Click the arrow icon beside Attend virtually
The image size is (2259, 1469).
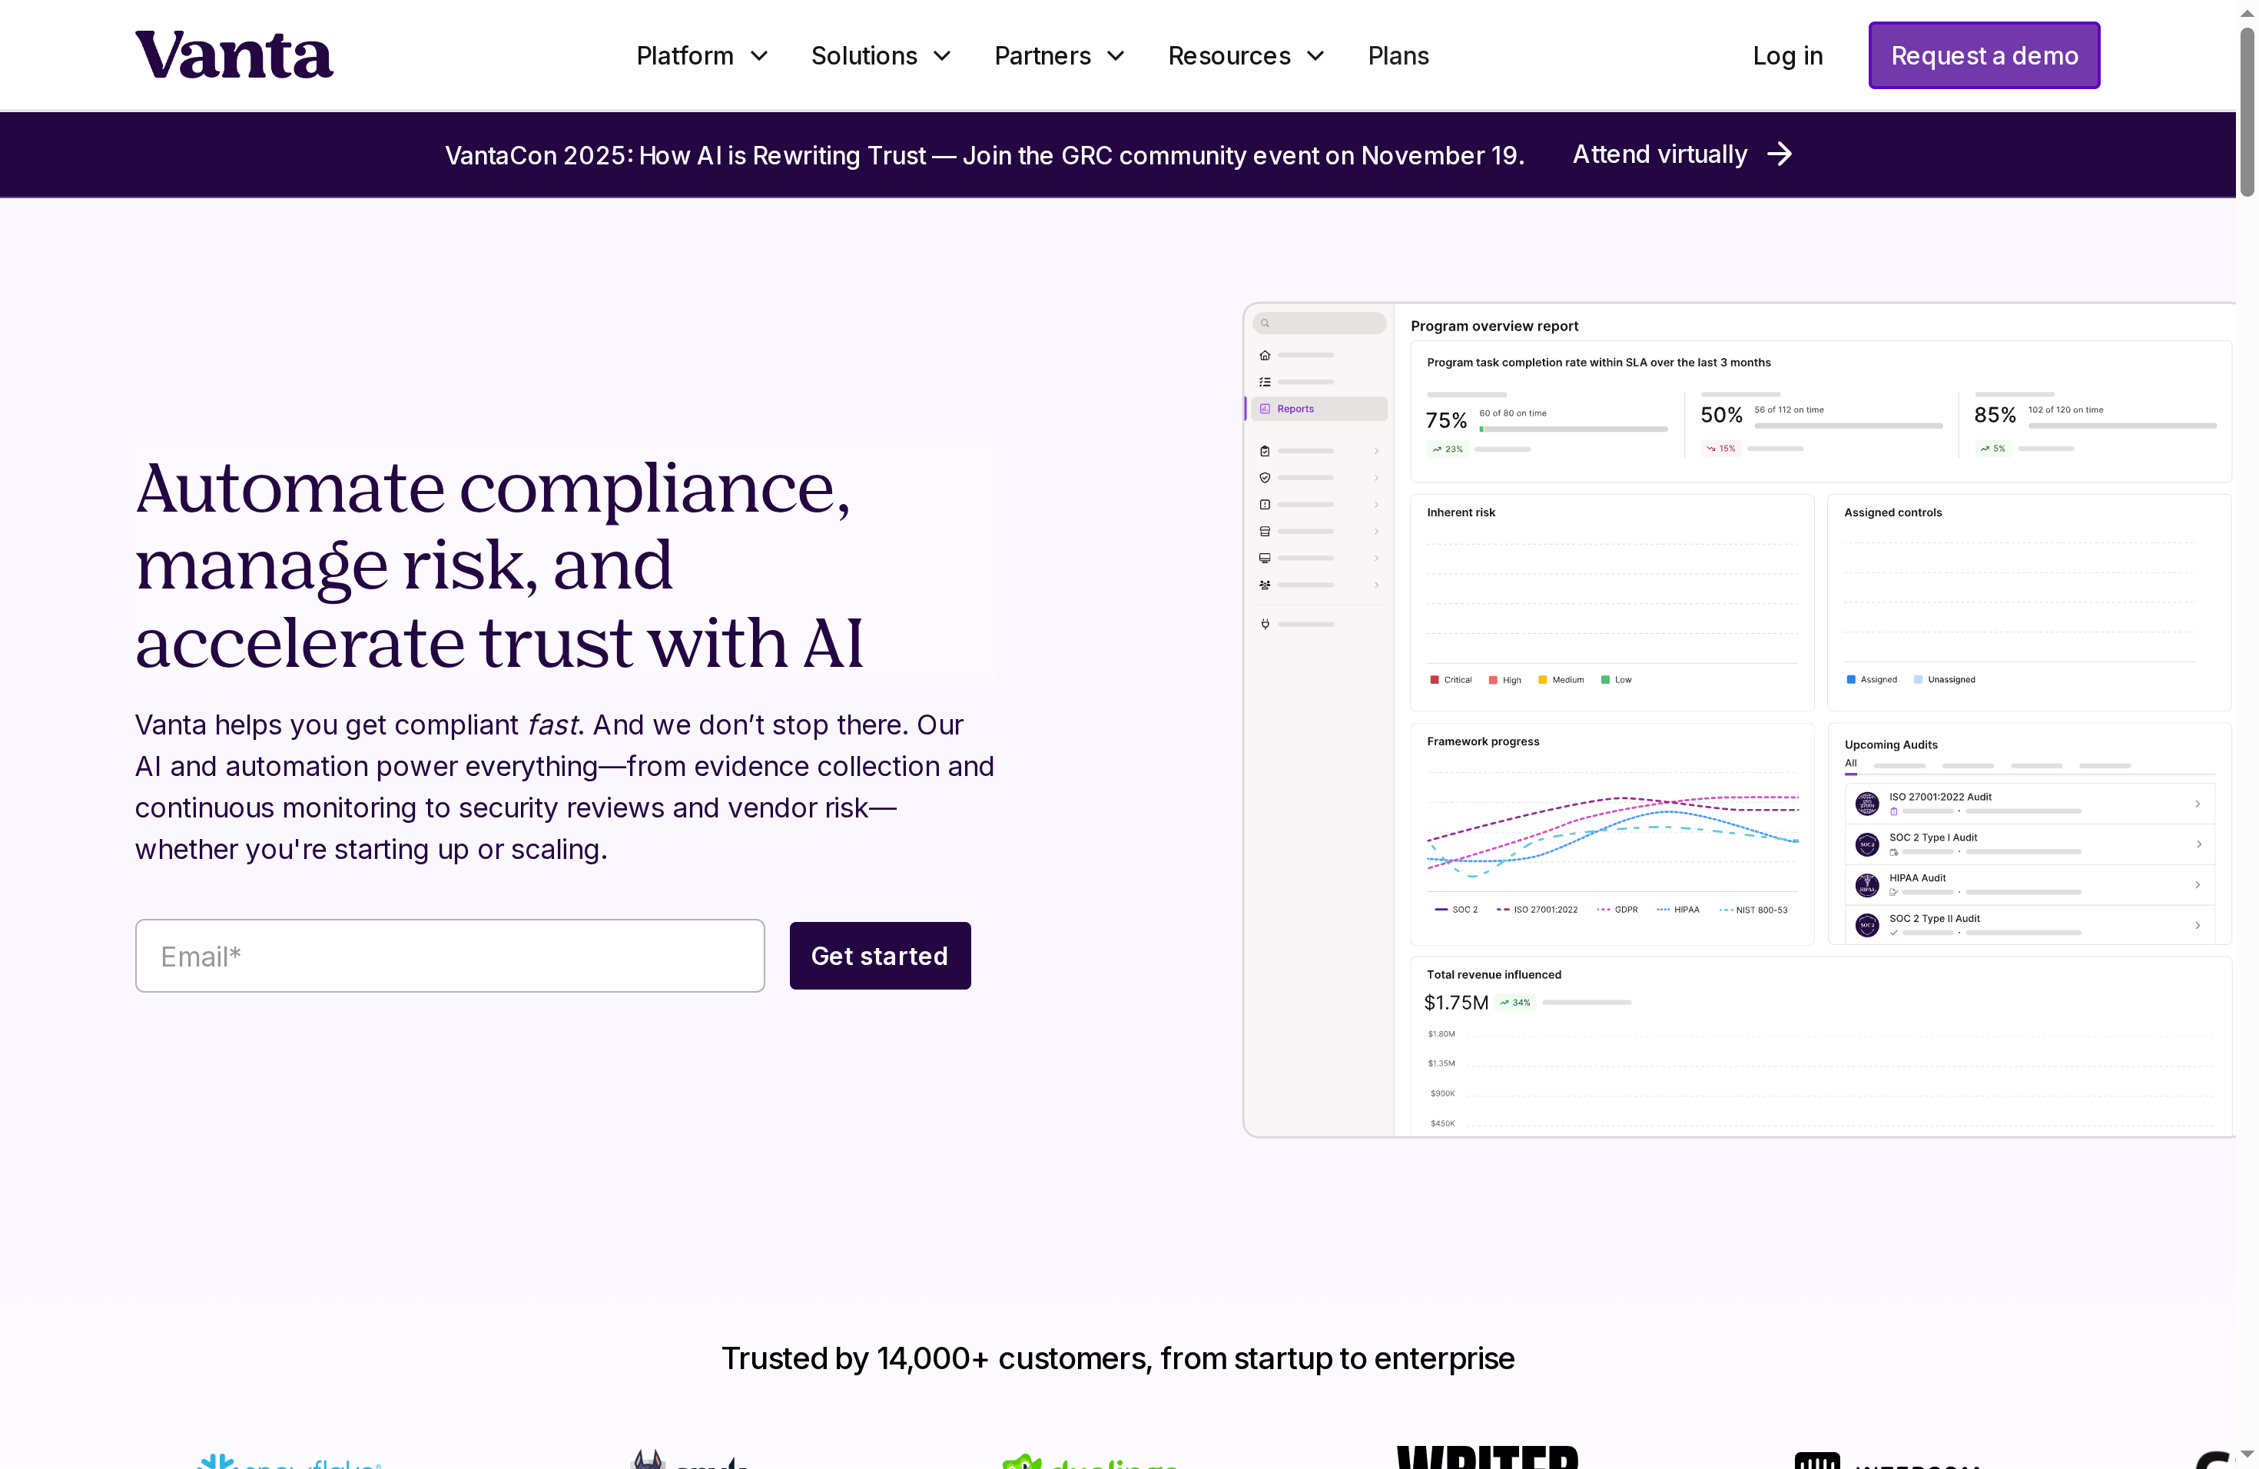tap(1780, 154)
